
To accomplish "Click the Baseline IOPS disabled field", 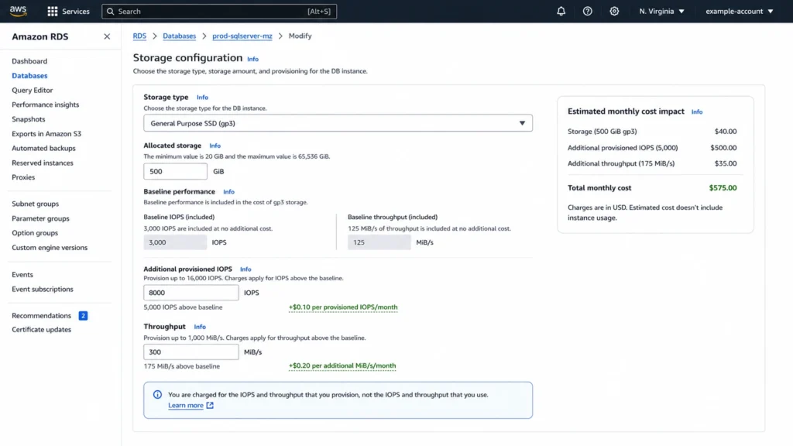I will (175, 242).
